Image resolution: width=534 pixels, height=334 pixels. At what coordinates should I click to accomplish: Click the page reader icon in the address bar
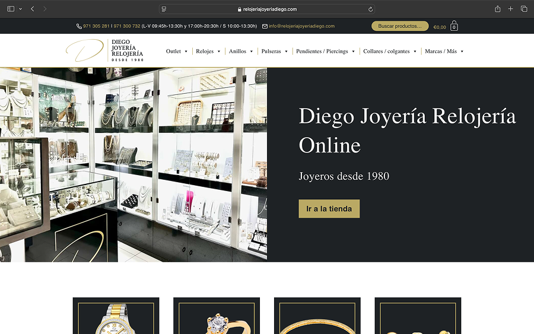tap(164, 9)
